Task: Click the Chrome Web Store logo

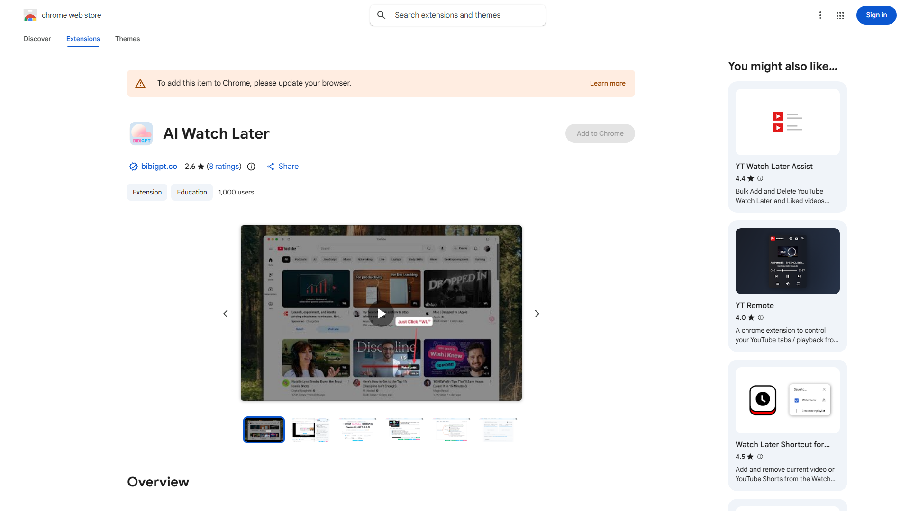Action: pos(30,16)
